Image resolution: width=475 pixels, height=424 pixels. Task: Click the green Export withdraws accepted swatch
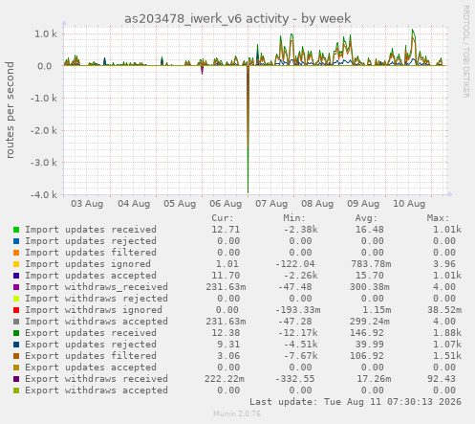click(x=16, y=391)
